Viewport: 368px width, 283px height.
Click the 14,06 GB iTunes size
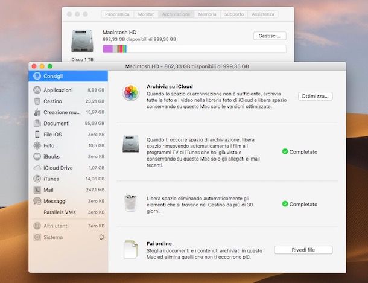[x=95, y=179]
